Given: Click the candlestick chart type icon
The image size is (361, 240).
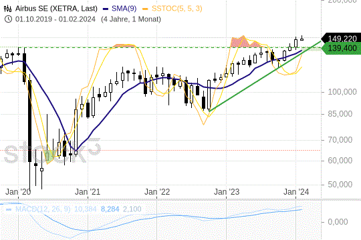Looking at the screenshot, I should (x=7, y=9).
